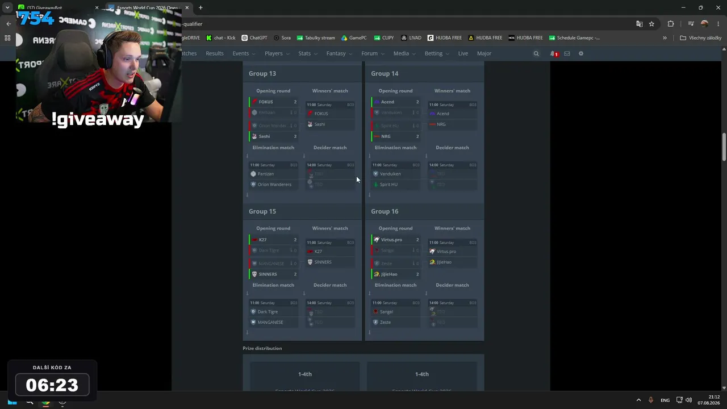Open the Chrome three-dot menu

point(718,24)
